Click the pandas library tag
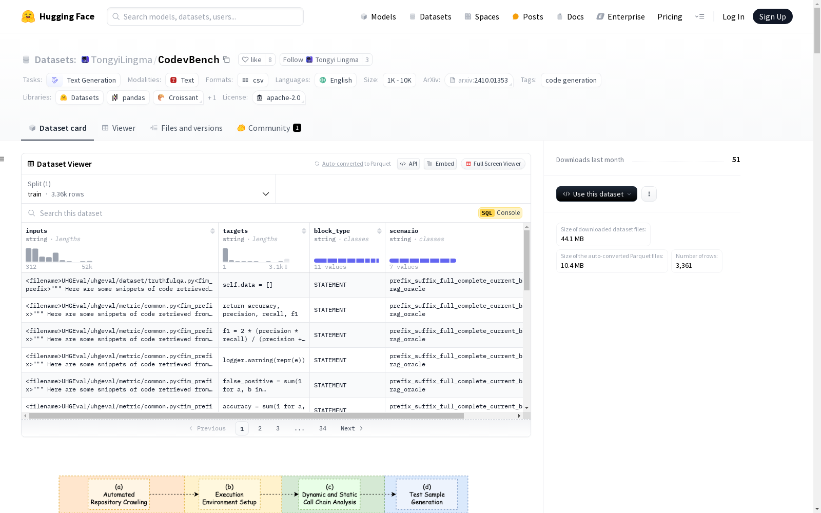This screenshot has height=513, width=821. pos(128,97)
